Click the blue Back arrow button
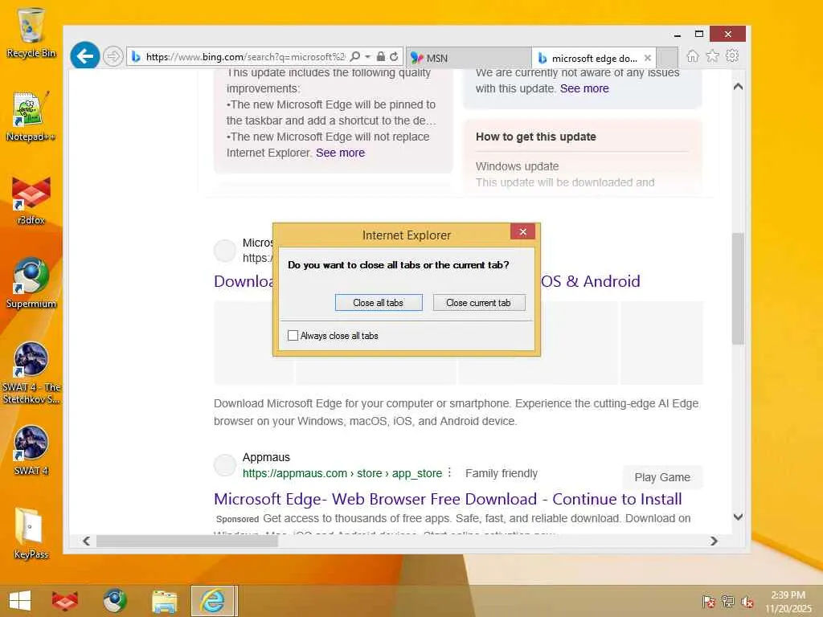Viewport: 823px width, 617px height. point(85,55)
